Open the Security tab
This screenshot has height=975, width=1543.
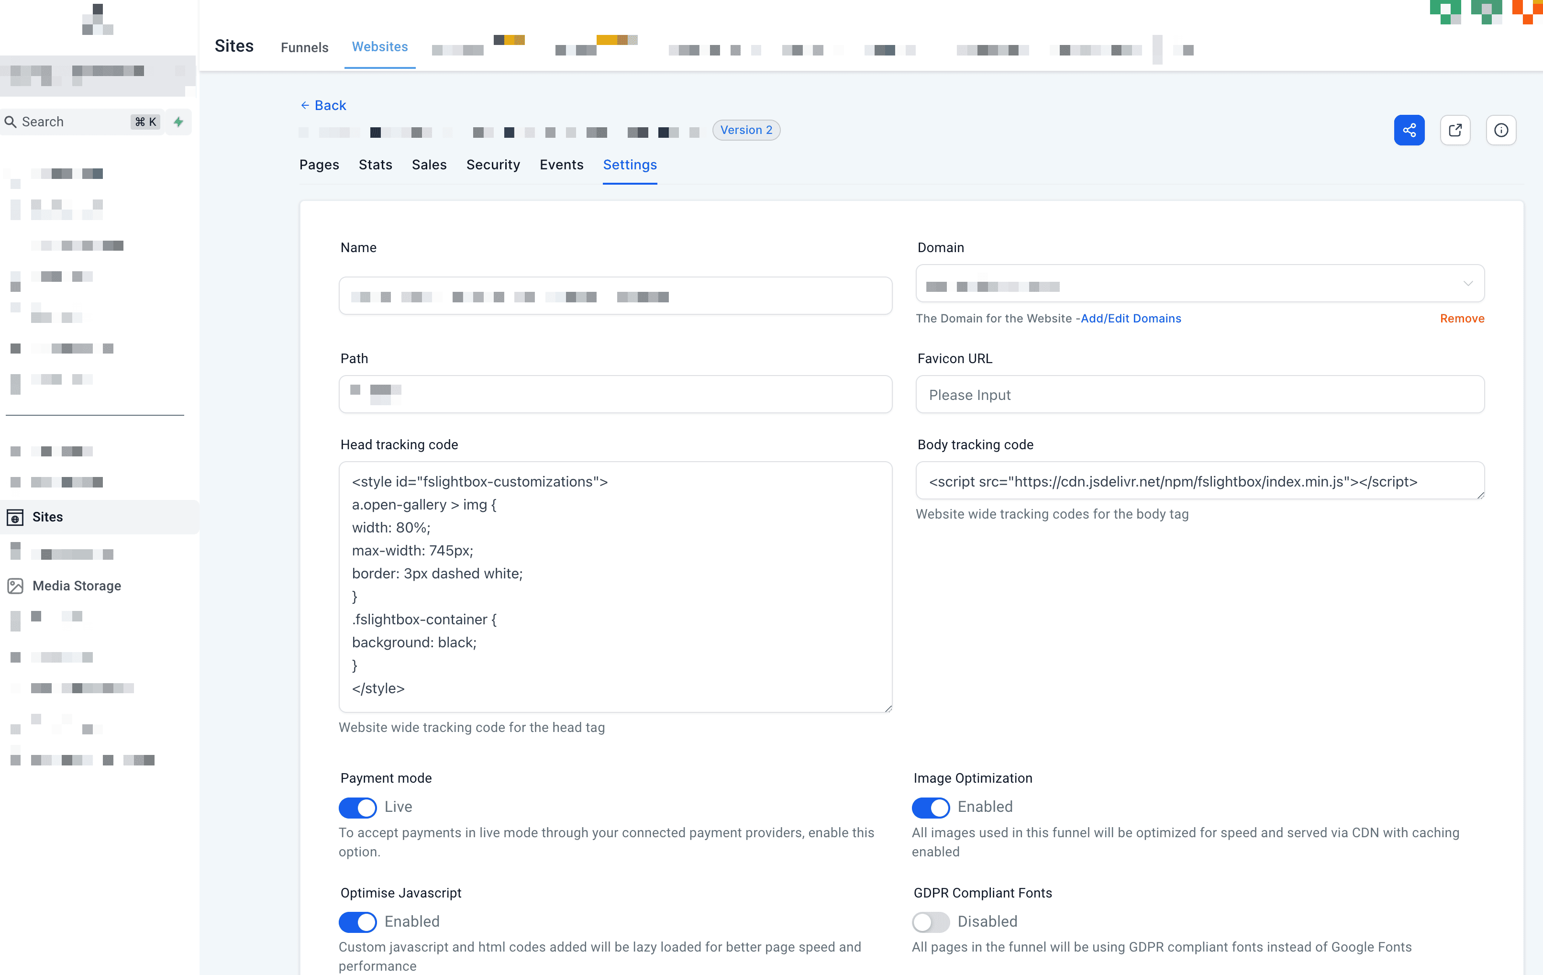click(493, 165)
